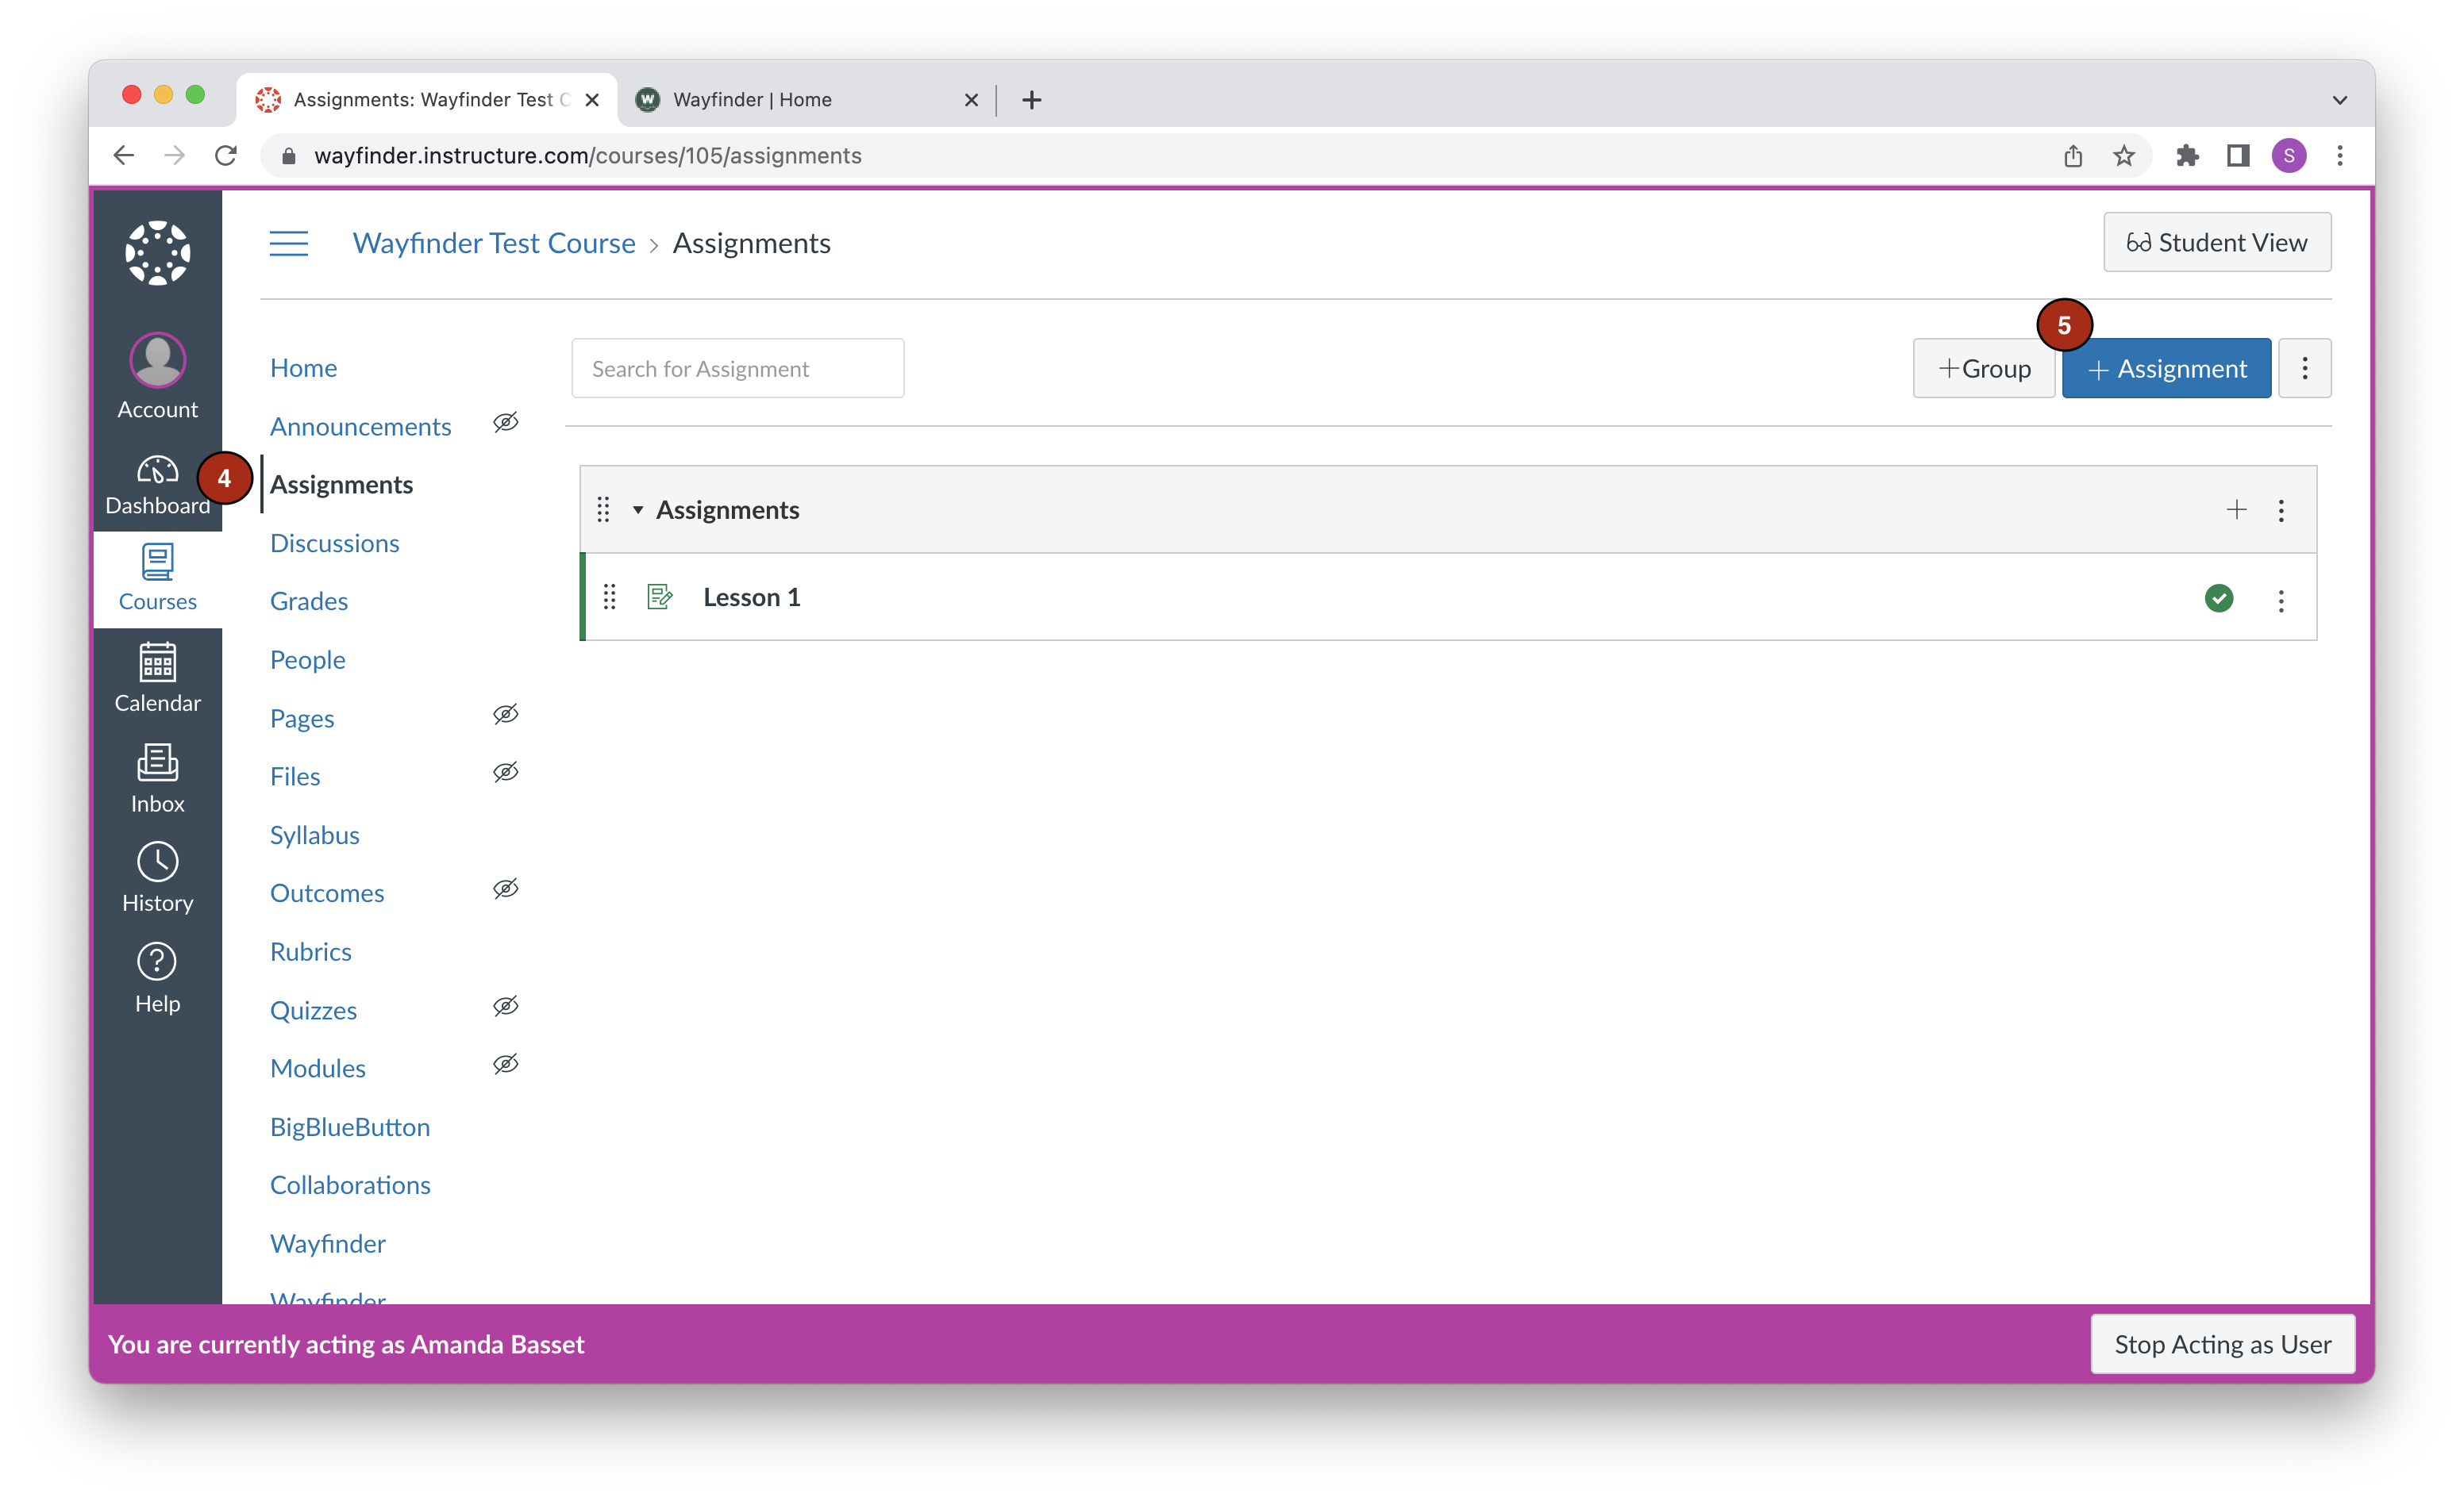2464x1501 pixels.
Task: Unpublish Lesson 1 via the green checkmark
Action: 2220,597
